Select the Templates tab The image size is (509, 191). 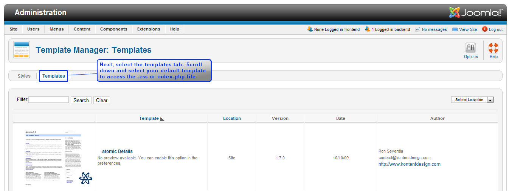coord(54,76)
